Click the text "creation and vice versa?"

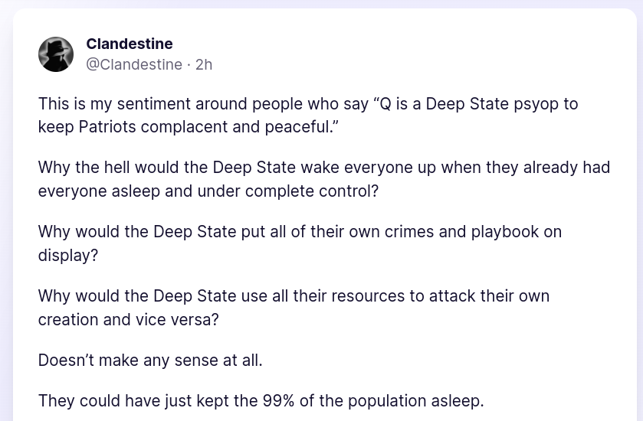tap(128, 318)
